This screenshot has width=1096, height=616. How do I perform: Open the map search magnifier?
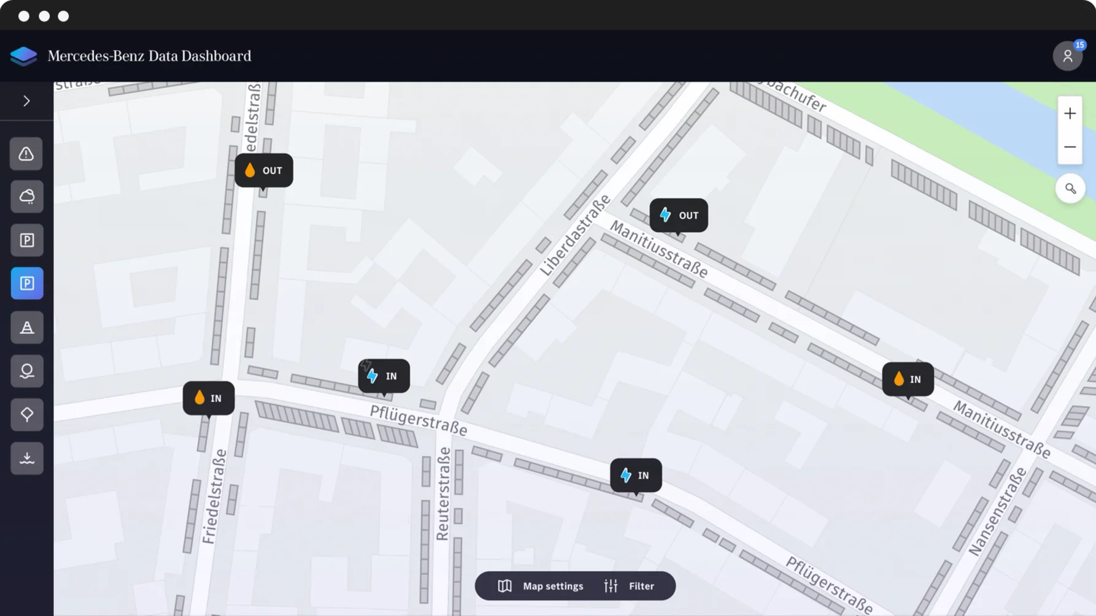click(1070, 188)
